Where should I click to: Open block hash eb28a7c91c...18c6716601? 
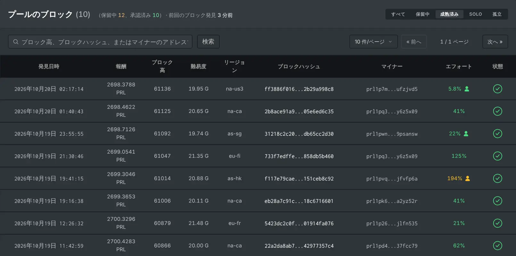coord(299,201)
